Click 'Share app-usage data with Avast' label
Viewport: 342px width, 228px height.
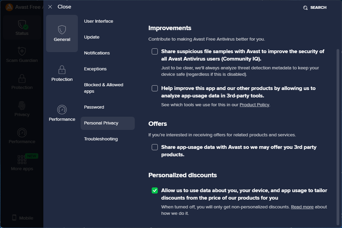click(239, 151)
